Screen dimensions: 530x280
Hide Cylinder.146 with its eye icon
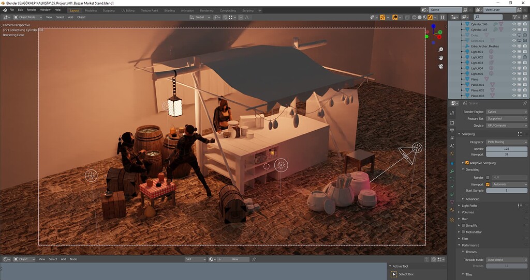514,24
